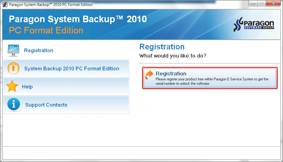Click the yellow star Help icon
The width and height of the screenshot is (283, 162).
[x=12, y=87]
